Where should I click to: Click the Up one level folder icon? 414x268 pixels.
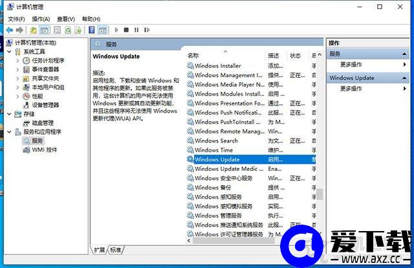[x=33, y=30]
